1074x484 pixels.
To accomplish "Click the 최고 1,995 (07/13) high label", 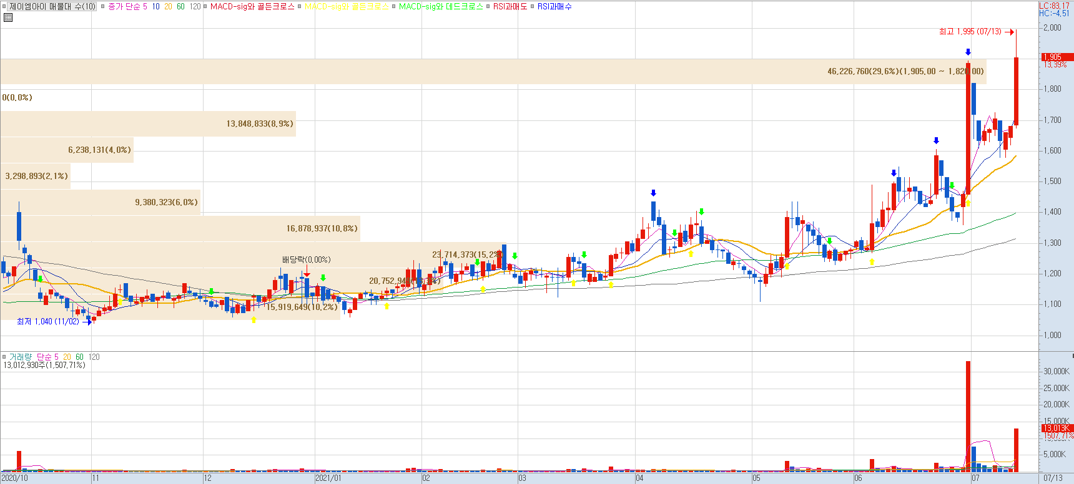I will click(x=970, y=31).
